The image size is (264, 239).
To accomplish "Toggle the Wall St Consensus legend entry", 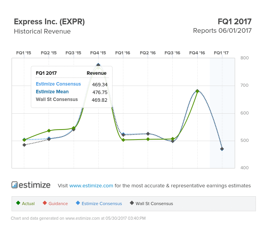I will (151, 203).
